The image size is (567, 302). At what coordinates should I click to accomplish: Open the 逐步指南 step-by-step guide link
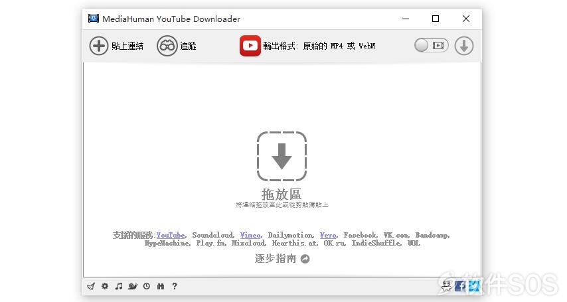tap(276, 259)
